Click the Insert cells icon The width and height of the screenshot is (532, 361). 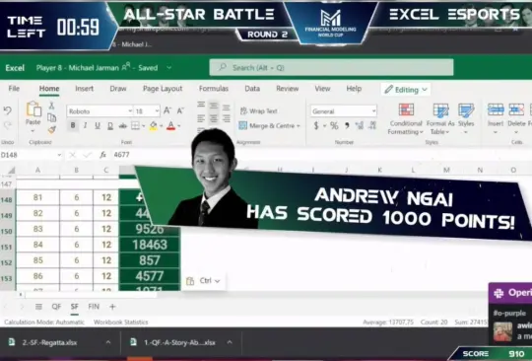(x=496, y=109)
